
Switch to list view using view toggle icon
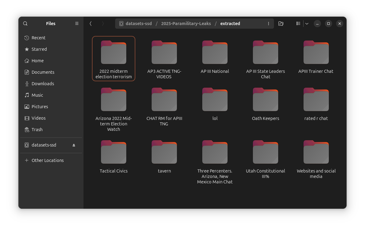point(298,24)
